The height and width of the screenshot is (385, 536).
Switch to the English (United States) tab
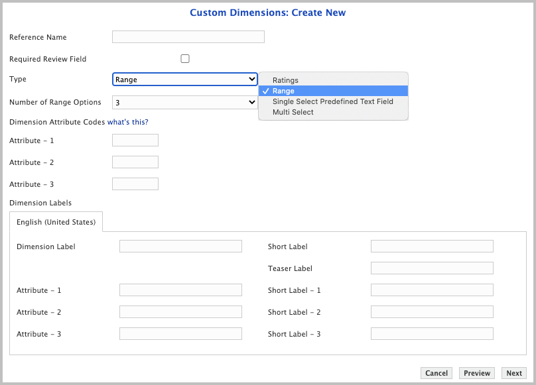coord(56,222)
